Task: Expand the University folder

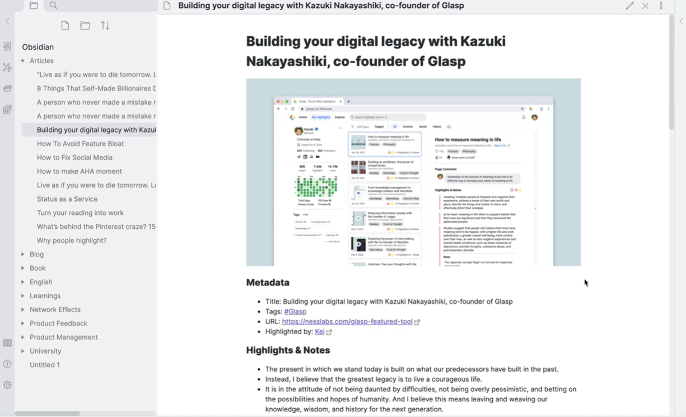Action: click(x=23, y=351)
